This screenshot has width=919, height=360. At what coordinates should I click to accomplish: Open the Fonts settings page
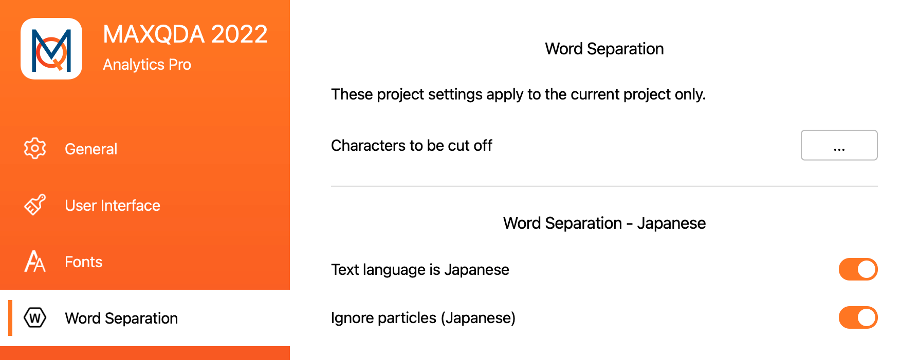pos(83,262)
